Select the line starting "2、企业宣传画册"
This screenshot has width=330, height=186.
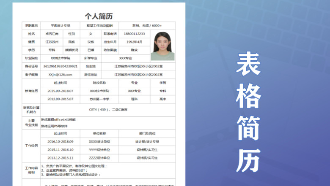click(64, 170)
